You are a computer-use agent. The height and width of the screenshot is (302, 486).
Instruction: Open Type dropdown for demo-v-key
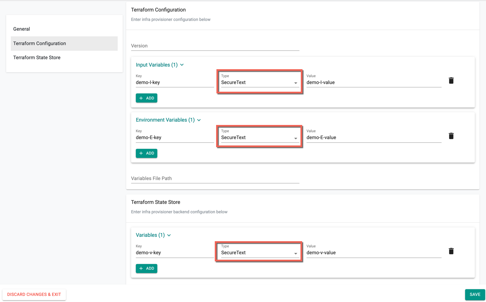coord(259,252)
